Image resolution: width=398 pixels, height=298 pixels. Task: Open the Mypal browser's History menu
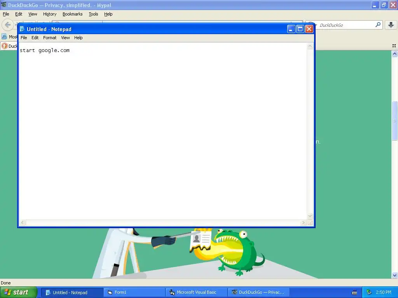tap(49, 14)
